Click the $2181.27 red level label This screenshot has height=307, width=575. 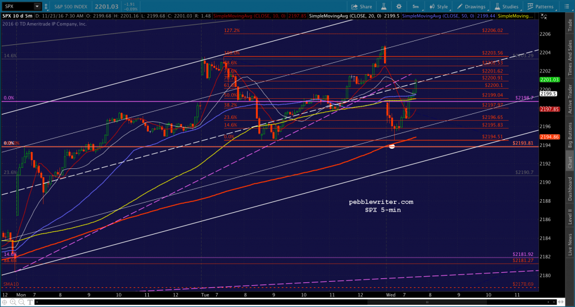523,260
